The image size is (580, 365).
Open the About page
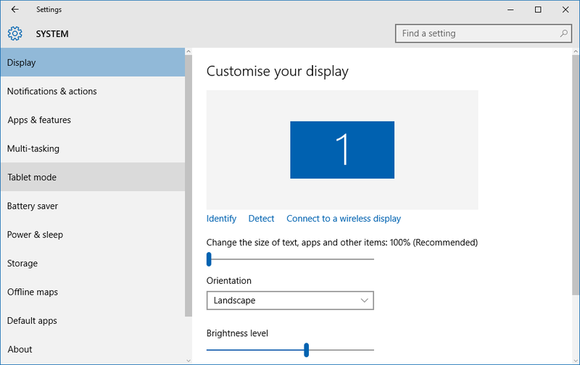click(93, 349)
